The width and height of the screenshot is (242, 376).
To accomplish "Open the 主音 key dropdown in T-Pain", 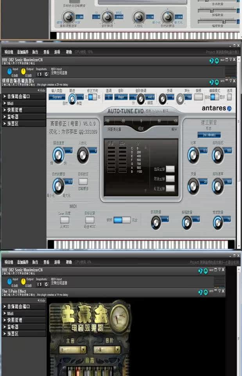I will 73,350.
